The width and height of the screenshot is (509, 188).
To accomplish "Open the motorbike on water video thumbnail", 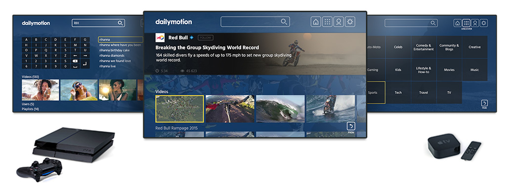I will (x=331, y=109).
